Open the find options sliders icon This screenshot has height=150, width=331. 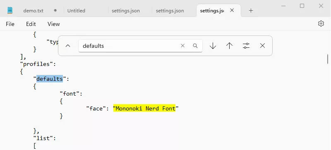[246, 46]
